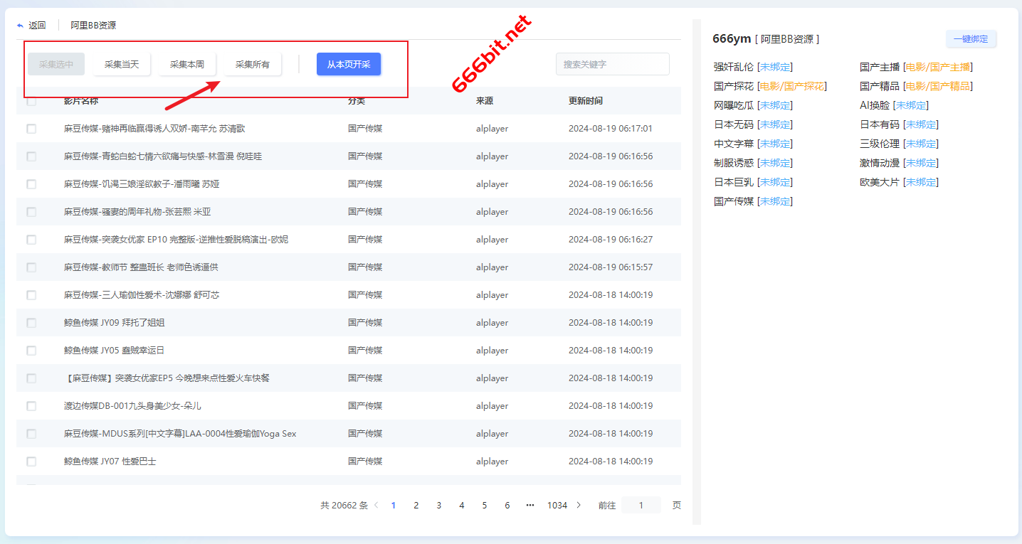
Task: Click the 未绑定 link beside AI换脸
Action: point(911,105)
